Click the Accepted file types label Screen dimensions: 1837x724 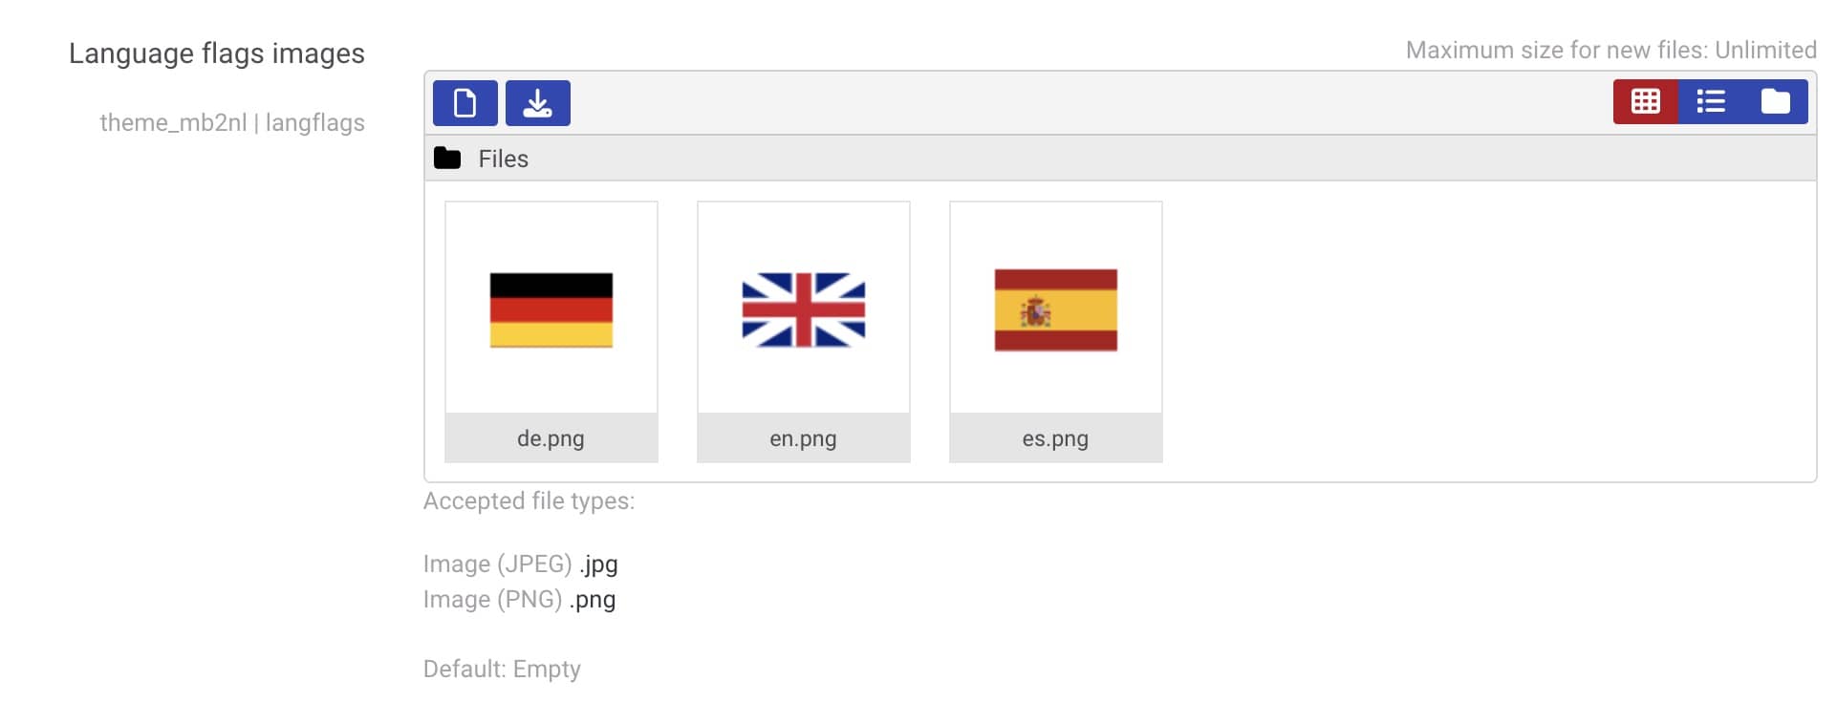(x=529, y=501)
